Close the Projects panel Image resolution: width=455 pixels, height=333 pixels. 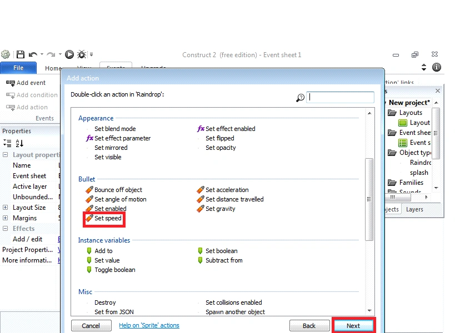(438, 91)
